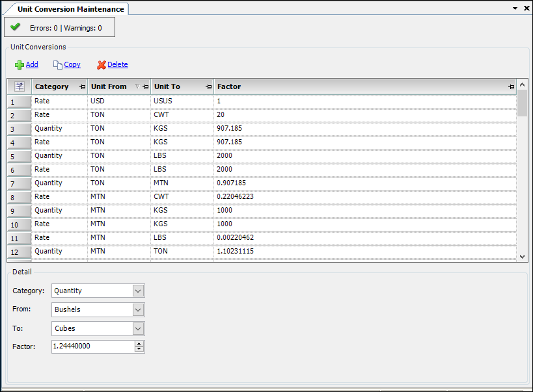Select row header 12

point(19,252)
